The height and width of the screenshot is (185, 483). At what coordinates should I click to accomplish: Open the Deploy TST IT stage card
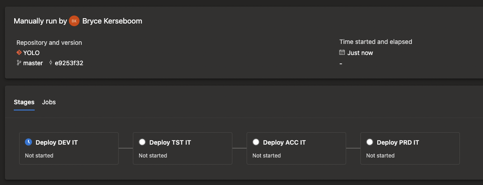[x=183, y=148]
